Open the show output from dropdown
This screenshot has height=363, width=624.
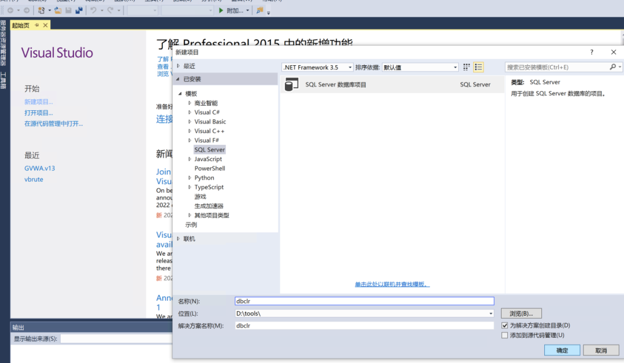(x=116, y=339)
